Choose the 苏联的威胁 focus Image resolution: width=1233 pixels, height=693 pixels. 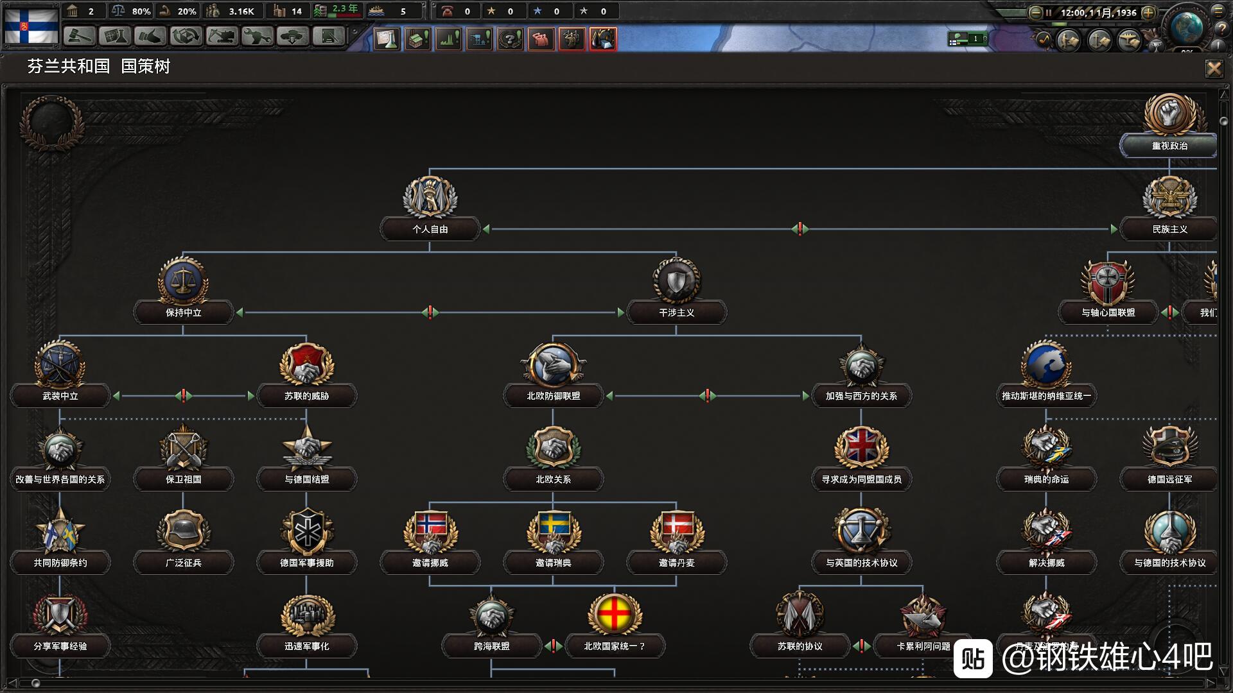click(306, 396)
